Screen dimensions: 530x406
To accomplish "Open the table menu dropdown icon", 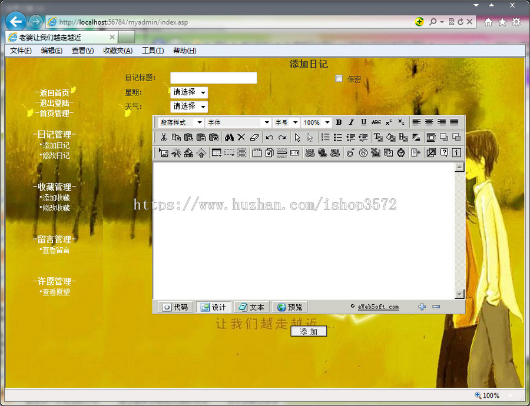I will tap(216, 152).
